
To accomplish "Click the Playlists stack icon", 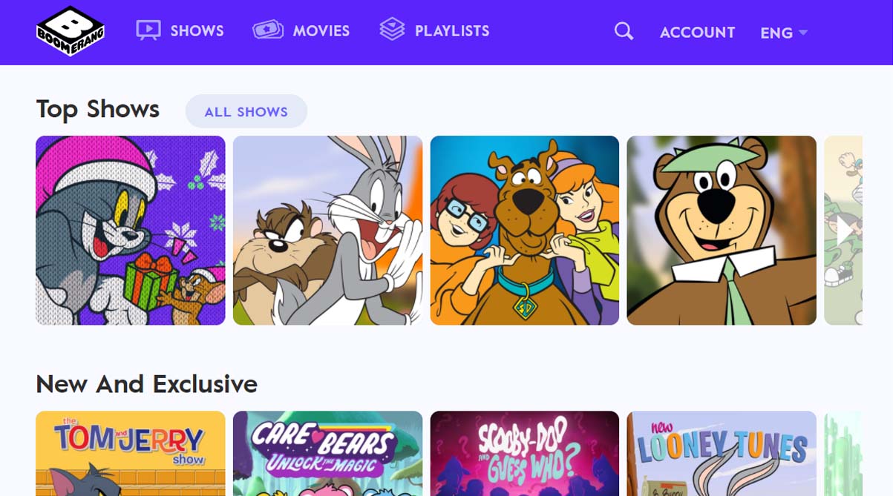I will click(x=392, y=30).
